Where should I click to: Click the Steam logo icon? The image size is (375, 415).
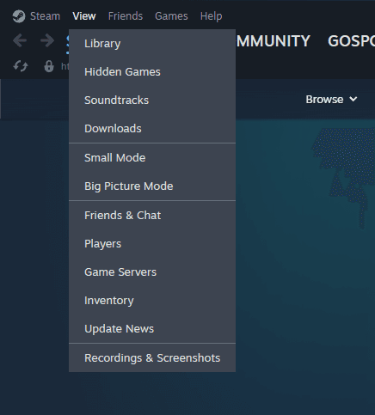(x=19, y=16)
